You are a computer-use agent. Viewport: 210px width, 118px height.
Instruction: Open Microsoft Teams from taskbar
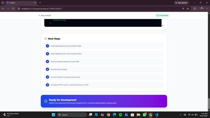pyautogui.click(x=126, y=115)
